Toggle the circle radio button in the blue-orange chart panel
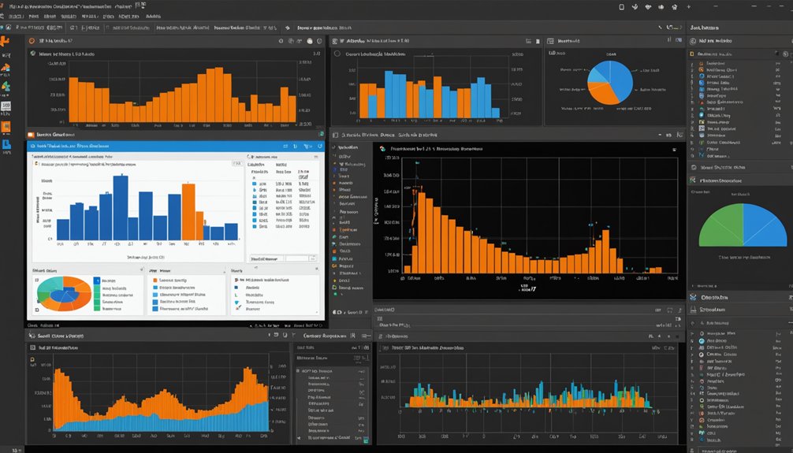 tap(338, 54)
